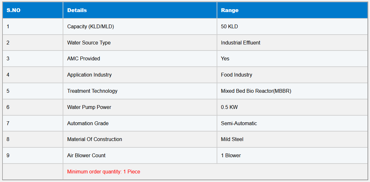The height and width of the screenshot is (182, 370).
Task: Click the Mixed Bed Bio Reactor(MBBR) value
Action: [256, 91]
